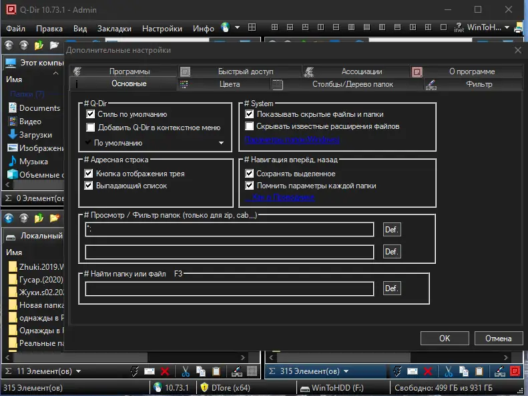Switch to the Быстрый доступ tab
Image resolution: width=528 pixels, height=396 pixels.
[240, 71]
